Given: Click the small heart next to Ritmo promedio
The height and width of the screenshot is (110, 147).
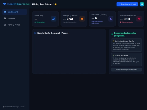Looking at the screenshot, I should (x=121, y=22).
